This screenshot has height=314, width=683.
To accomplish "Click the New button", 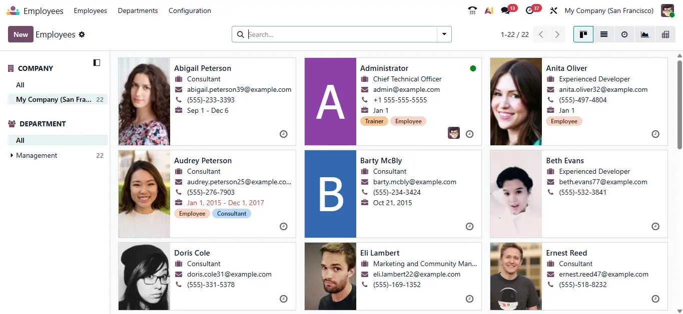I will click(x=21, y=34).
